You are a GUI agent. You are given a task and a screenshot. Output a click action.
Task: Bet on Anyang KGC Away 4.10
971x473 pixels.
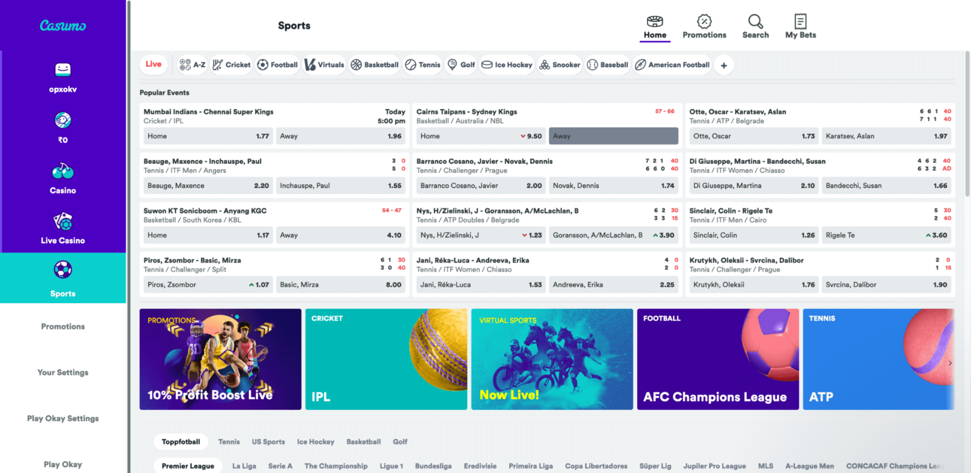click(x=340, y=235)
